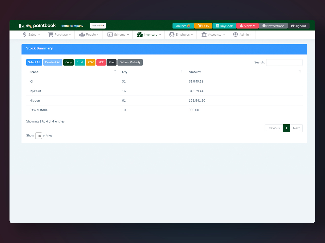Click the demo company name
The image size is (325, 243).
(72, 26)
